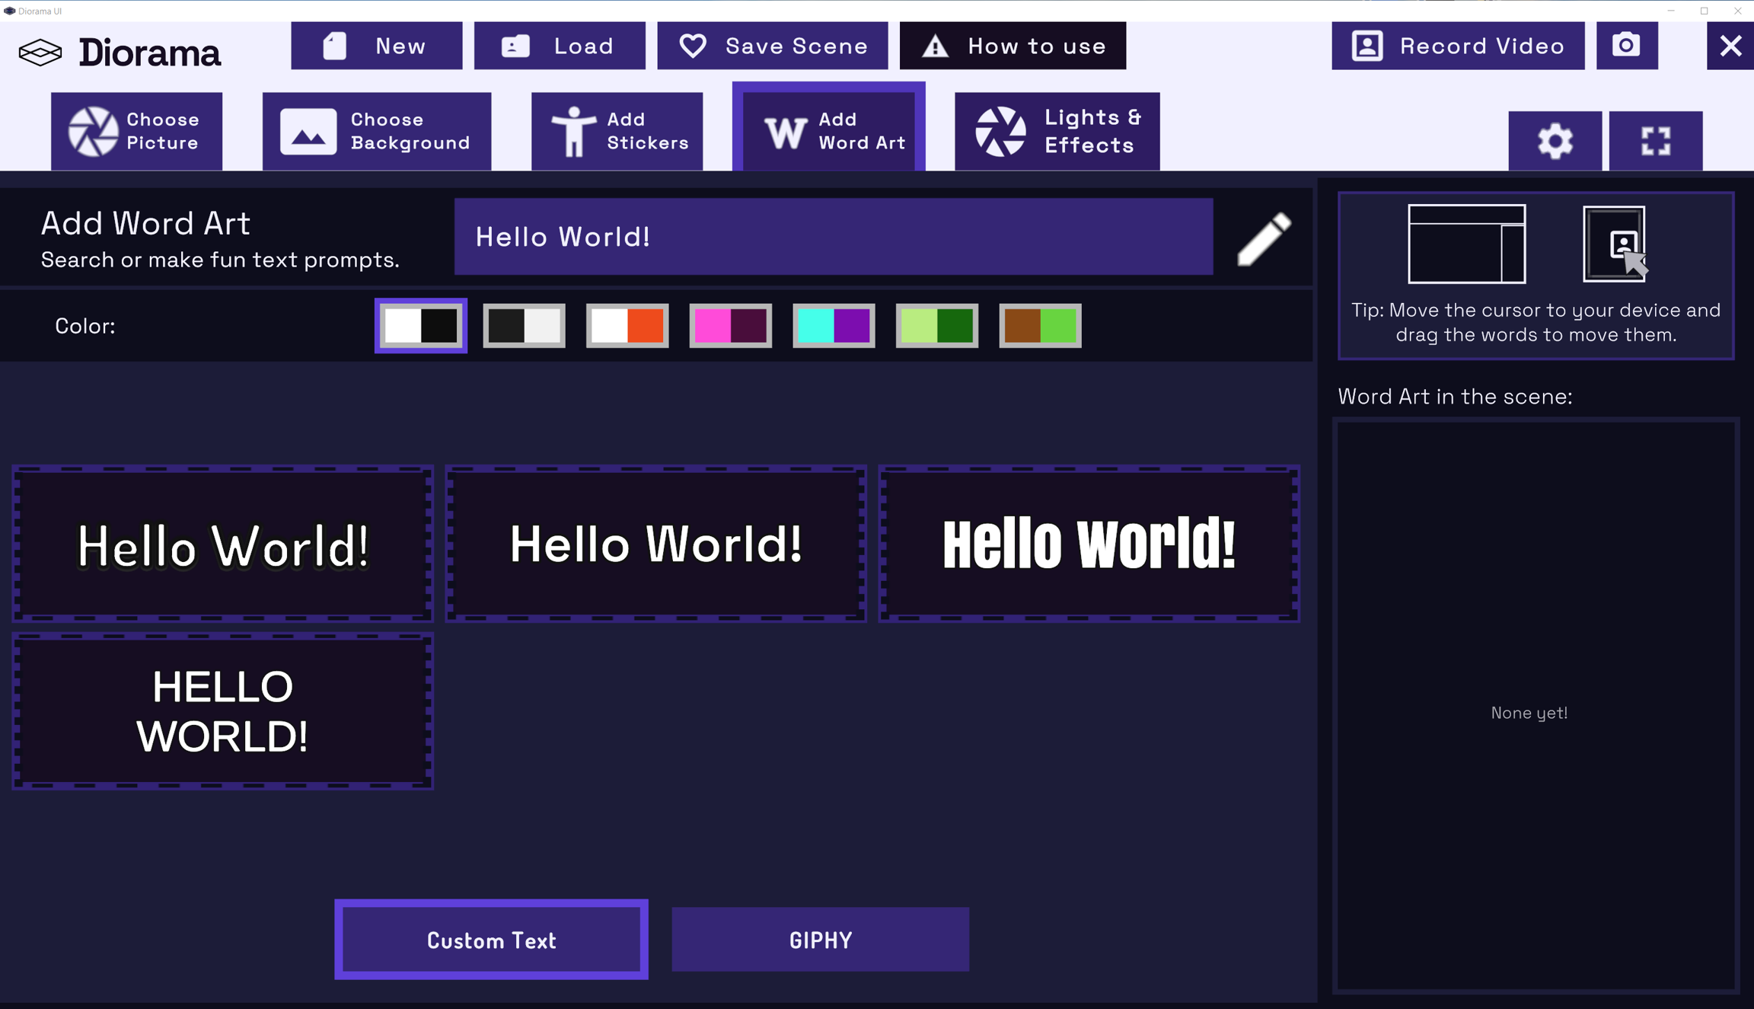This screenshot has width=1754, height=1009.
Task: Switch to Choose Background tab
Action: tap(377, 131)
